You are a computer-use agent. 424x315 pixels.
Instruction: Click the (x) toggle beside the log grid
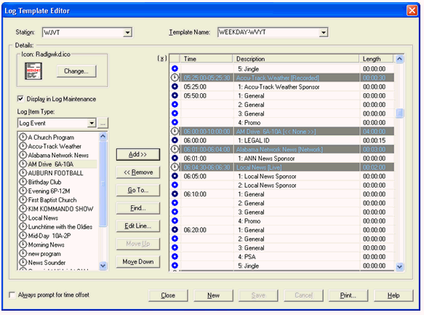point(162,58)
